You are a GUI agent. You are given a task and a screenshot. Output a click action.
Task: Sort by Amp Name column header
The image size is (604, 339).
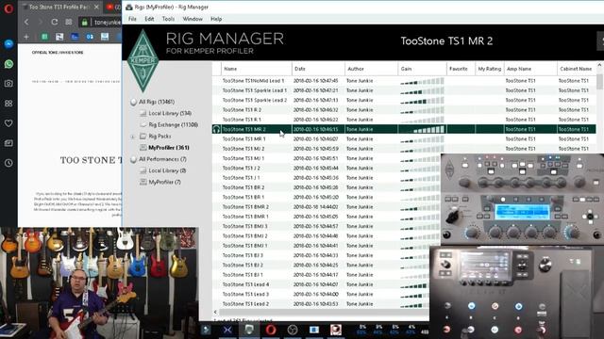[530, 69]
